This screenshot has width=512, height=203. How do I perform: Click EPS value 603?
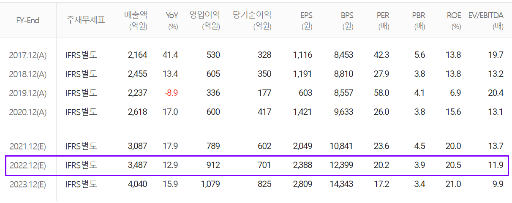click(305, 93)
